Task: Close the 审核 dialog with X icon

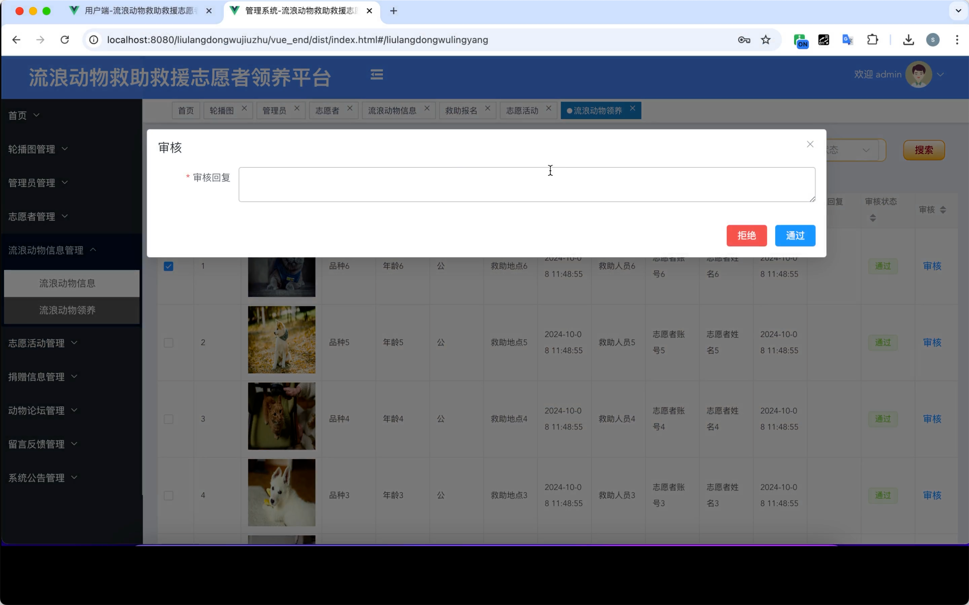Action: pos(810,144)
